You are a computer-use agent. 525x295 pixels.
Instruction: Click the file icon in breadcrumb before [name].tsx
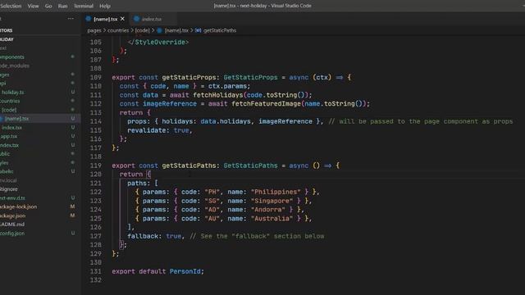[x=160, y=30]
